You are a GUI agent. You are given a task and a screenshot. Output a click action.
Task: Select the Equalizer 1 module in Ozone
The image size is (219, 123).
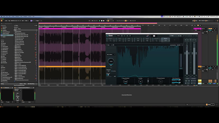(110, 40)
